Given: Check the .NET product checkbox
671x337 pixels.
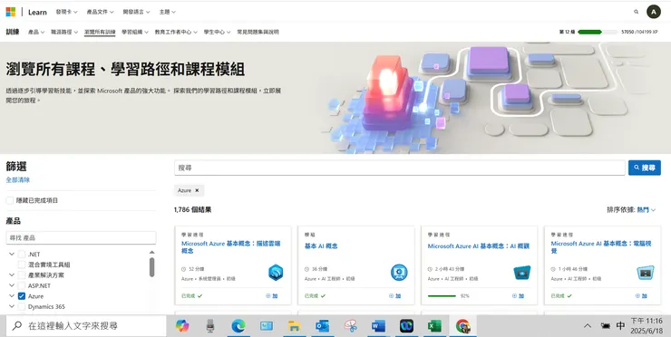Looking at the screenshot, I should click(x=22, y=254).
